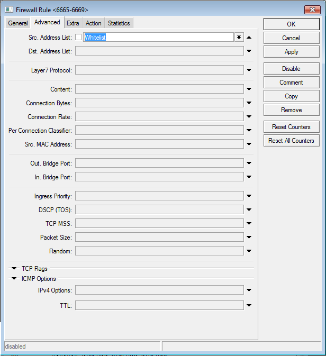The height and width of the screenshot is (356, 326).
Task: Expand the Connection Rate option
Action: (249, 117)
